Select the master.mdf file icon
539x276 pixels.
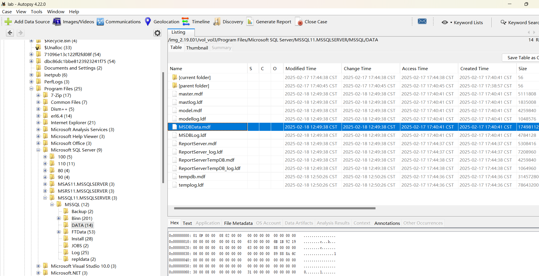[174, 94]
